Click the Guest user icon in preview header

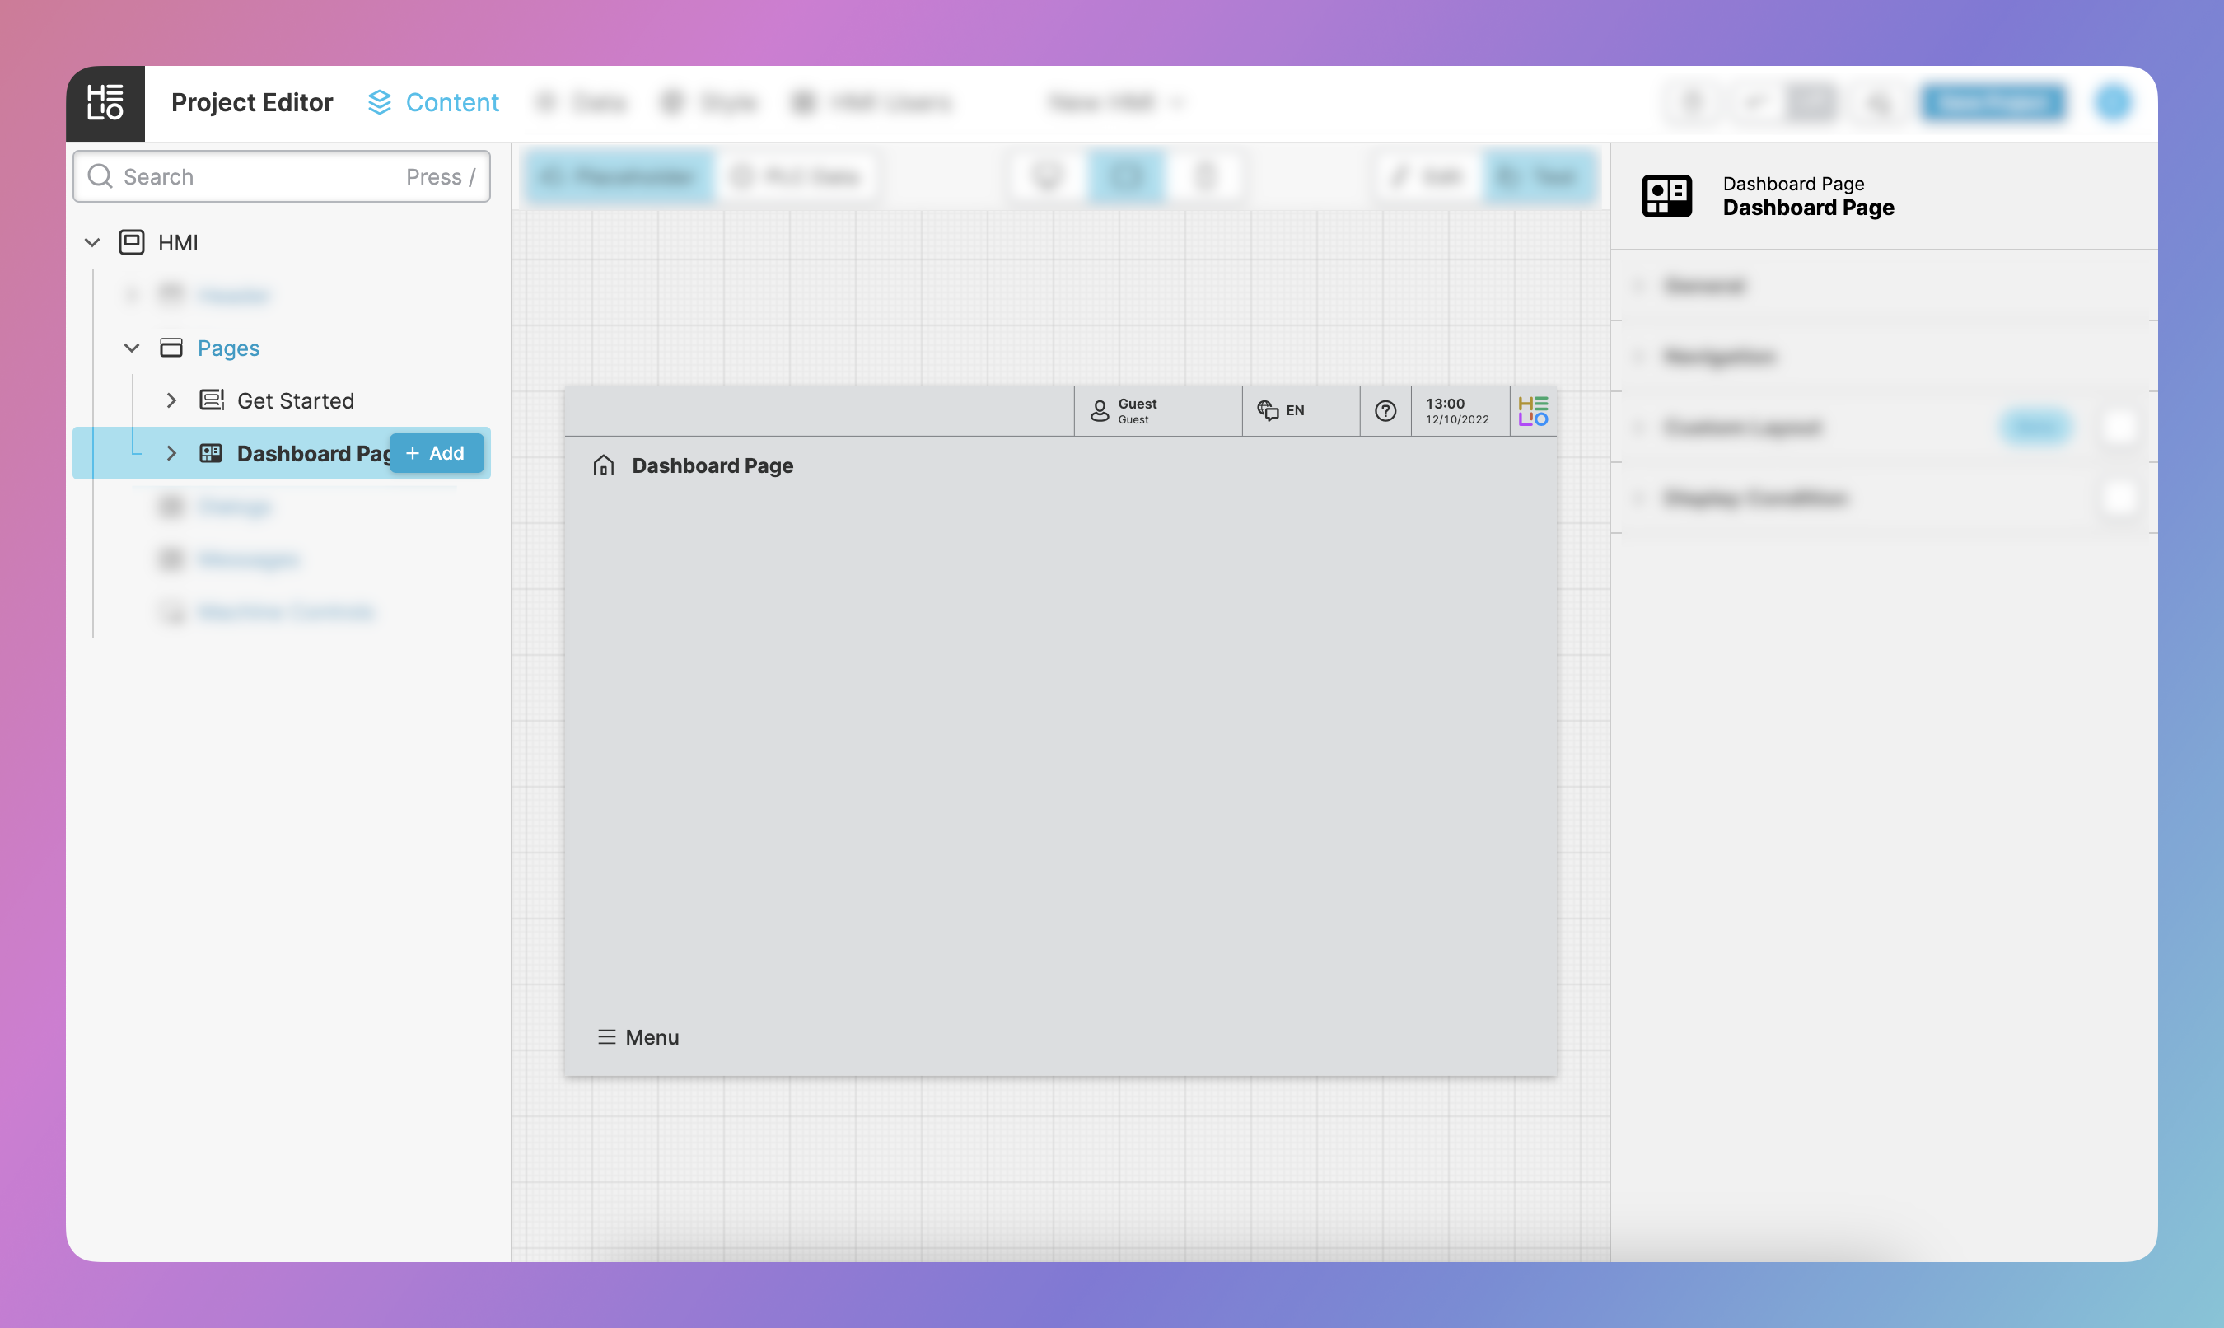(x=1100, y=411)
